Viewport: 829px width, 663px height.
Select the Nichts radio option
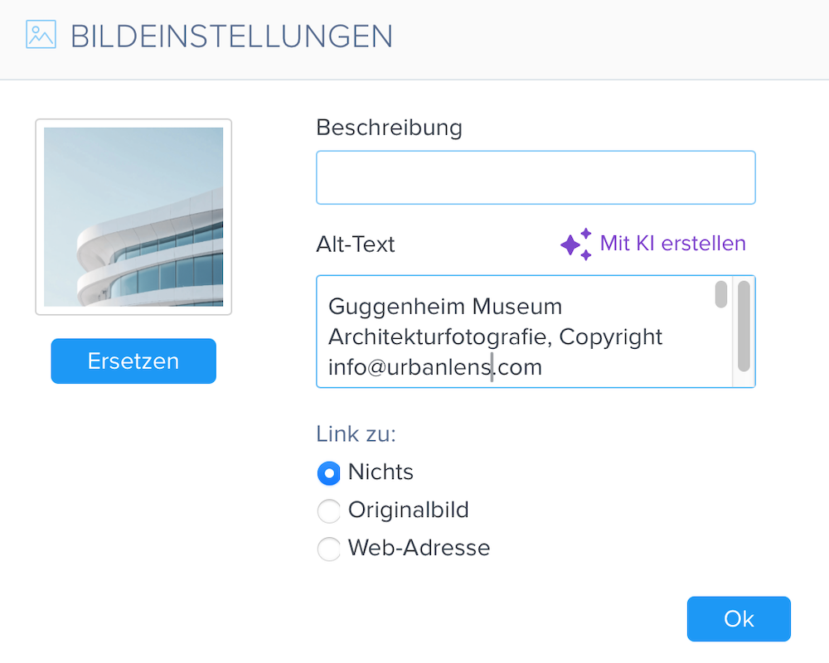[329, 472]
